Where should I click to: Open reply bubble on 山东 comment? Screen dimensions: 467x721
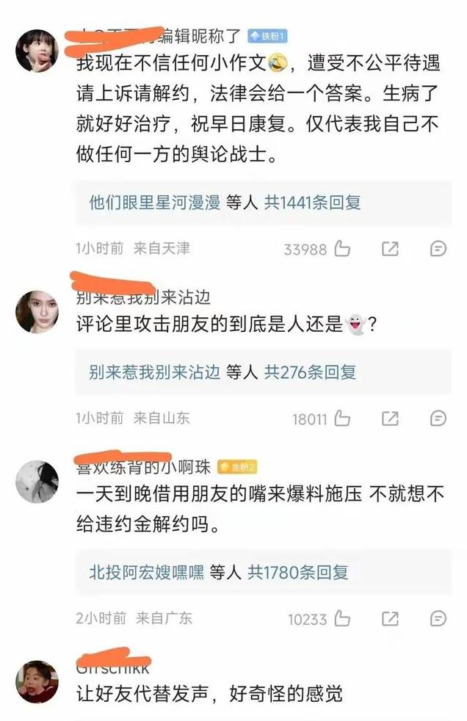438,419
